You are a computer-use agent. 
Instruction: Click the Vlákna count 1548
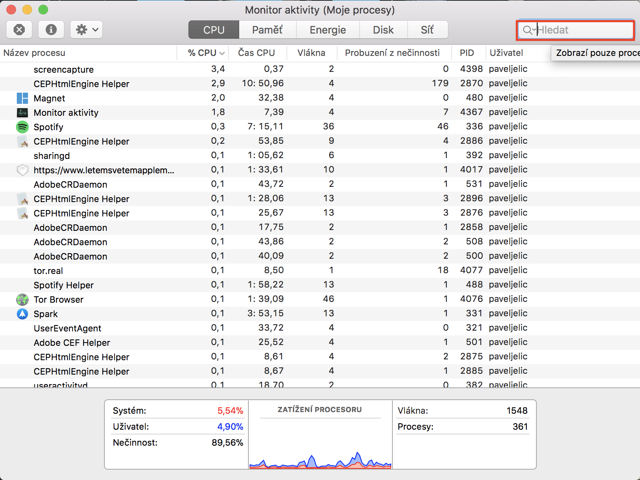tap(517, 411)
